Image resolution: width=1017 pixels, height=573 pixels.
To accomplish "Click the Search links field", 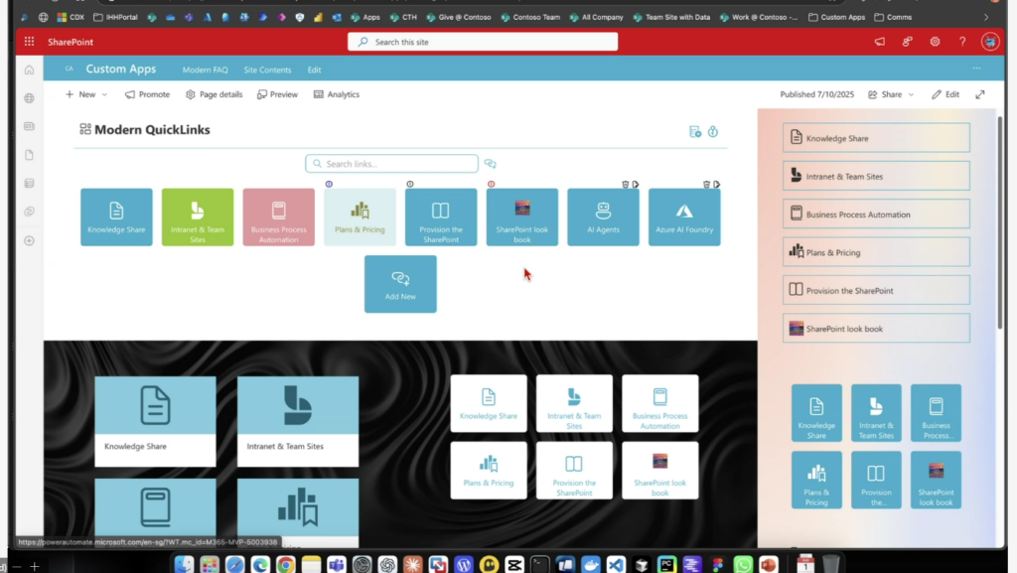I will click(x=391, y=163).
